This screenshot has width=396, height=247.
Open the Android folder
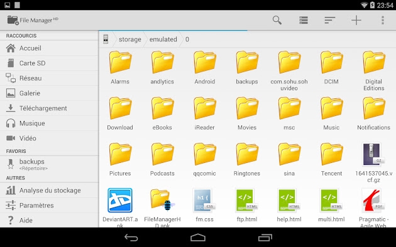coord(204,68)
